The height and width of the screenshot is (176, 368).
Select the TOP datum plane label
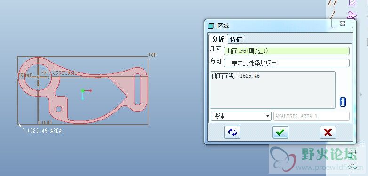152,55
